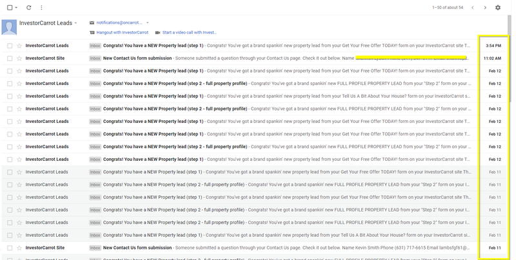Expand the InvestorCarrot Leads contact name dropdown
The height and width of the screenshot is (260, 516).
[75, 23]
